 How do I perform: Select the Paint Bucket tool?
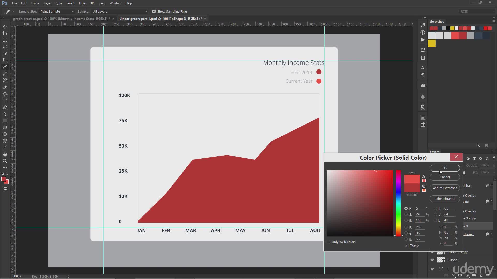tap(5, 94)
